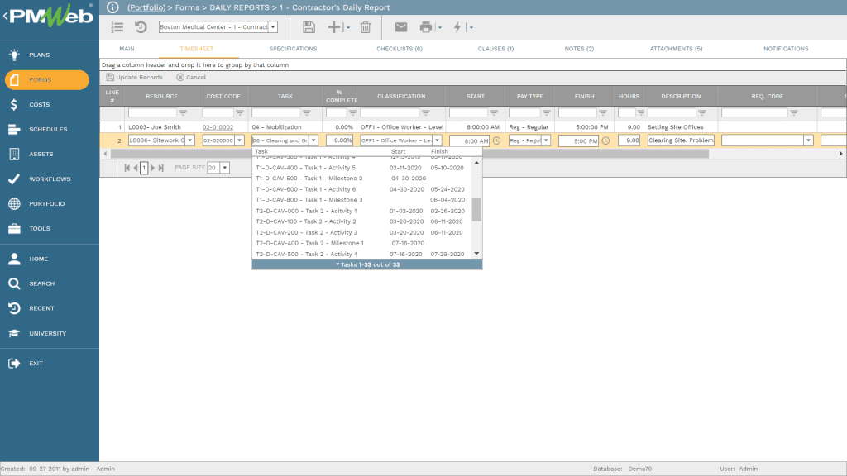Open Schedules module in sidebar
The width and height of the screenshot is (847, 476).
pyautogui.click(x=47, y=130)
